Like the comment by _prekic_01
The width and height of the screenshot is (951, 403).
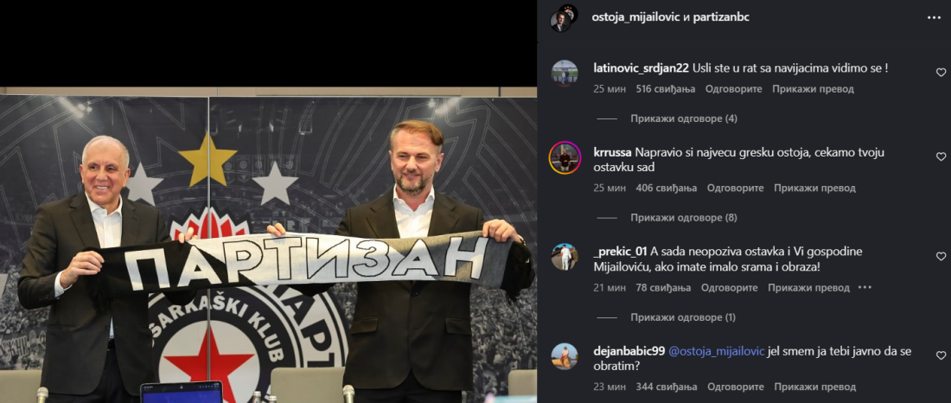pos(941,256)
